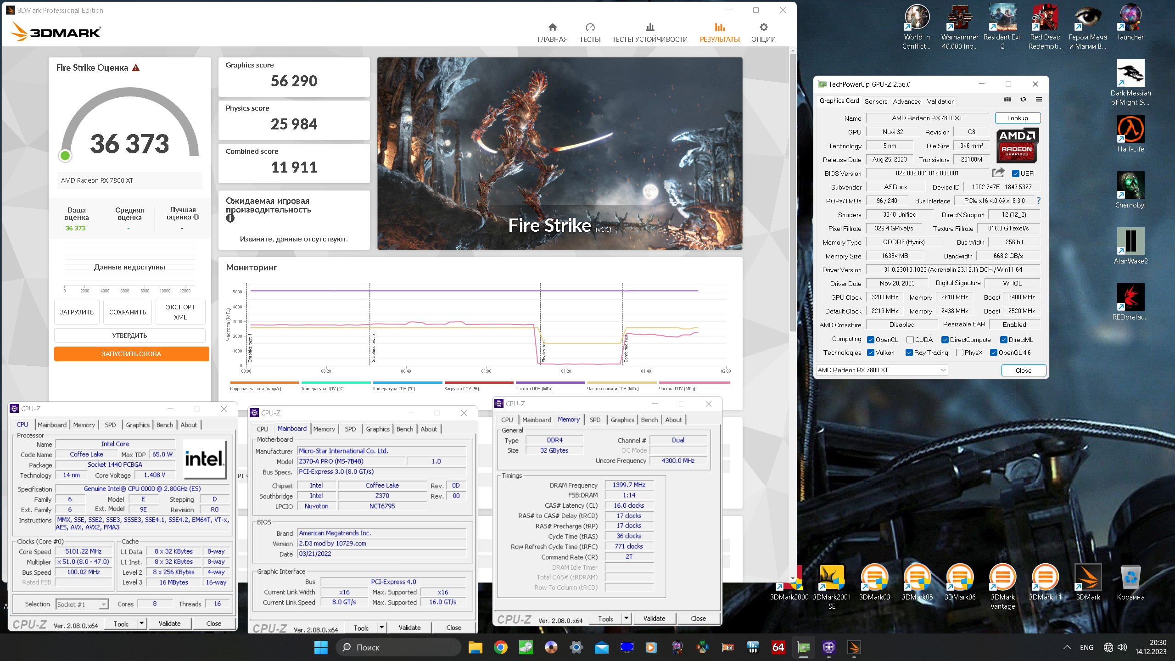Viewport: 1175px width, 661px height.
Task: Toggle the OpenGL 4.6 checkbox in GPU-Z
Action: tap(993, 353)
